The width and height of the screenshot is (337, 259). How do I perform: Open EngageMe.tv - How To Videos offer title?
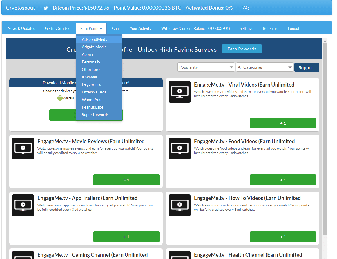tap(247, 198)
